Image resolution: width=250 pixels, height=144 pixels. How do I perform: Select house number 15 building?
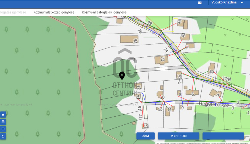(x=145, y=126)
